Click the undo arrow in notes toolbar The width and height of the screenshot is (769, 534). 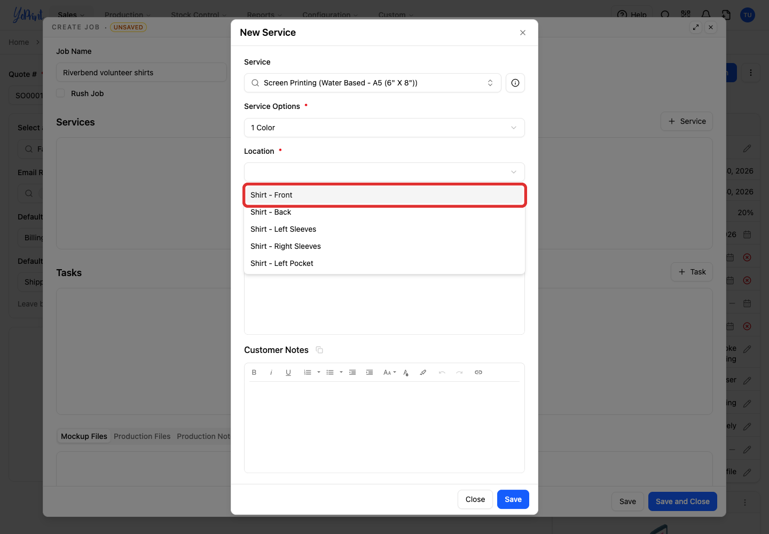442,373
